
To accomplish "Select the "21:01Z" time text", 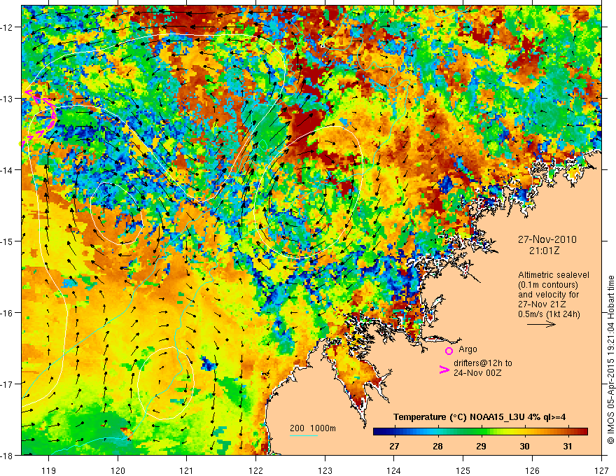I will [x=544, y=251].
